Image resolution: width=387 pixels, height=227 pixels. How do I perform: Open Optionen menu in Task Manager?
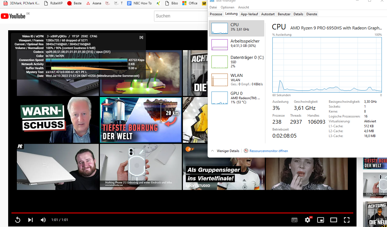(227, 7)
